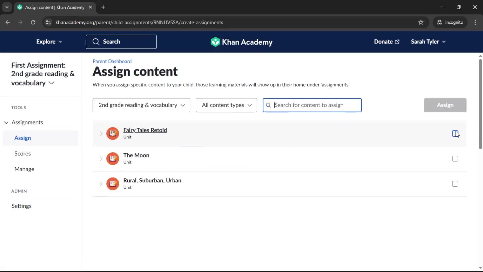483x272 pixels.
Task: Open the tab search dropdown arrow
Action: click(7, 7)
